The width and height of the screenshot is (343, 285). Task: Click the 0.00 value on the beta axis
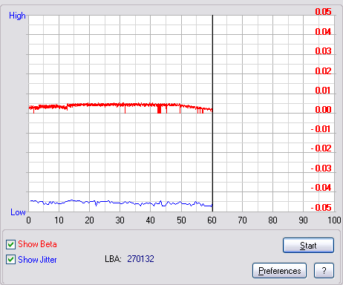[323, 109]
